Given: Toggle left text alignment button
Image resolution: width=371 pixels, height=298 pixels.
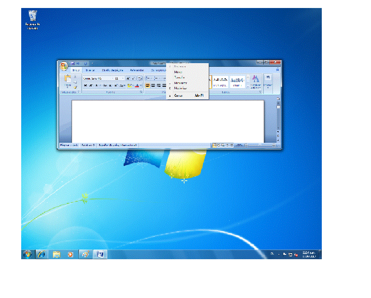Looking at the screenshot, I should (x=148, y=86).
